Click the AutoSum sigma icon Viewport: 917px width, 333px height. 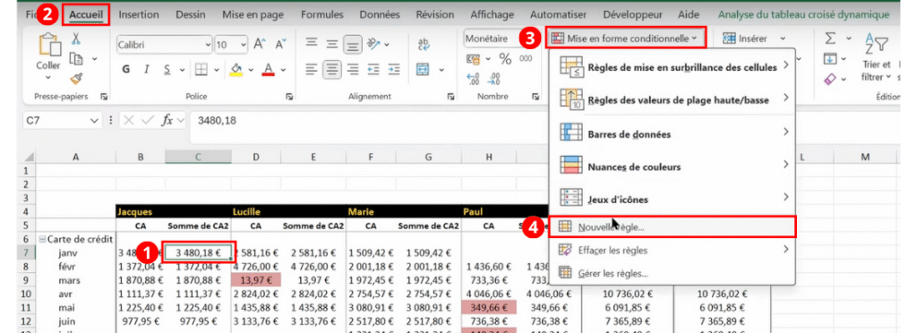[x=830, y=38]
